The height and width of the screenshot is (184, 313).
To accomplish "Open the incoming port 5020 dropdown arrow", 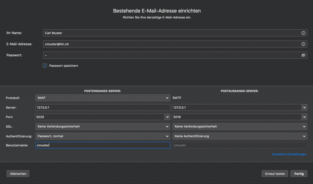I will [167, 117].
